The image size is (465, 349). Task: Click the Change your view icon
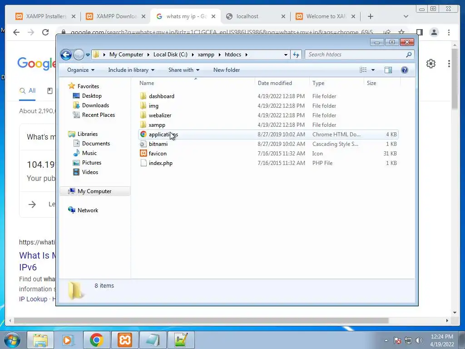point(363,70)
